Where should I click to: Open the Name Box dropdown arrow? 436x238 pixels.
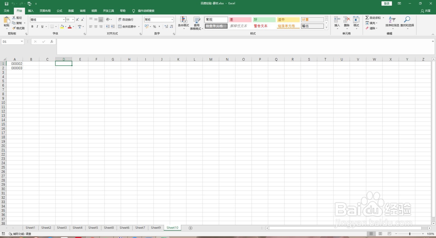22,42
